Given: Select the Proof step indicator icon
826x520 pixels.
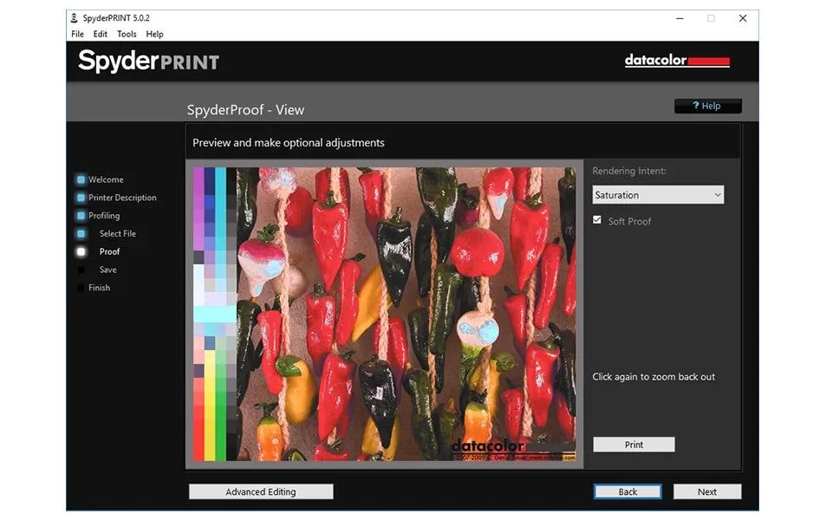Looking at the screenshot, I should (81, 252).
